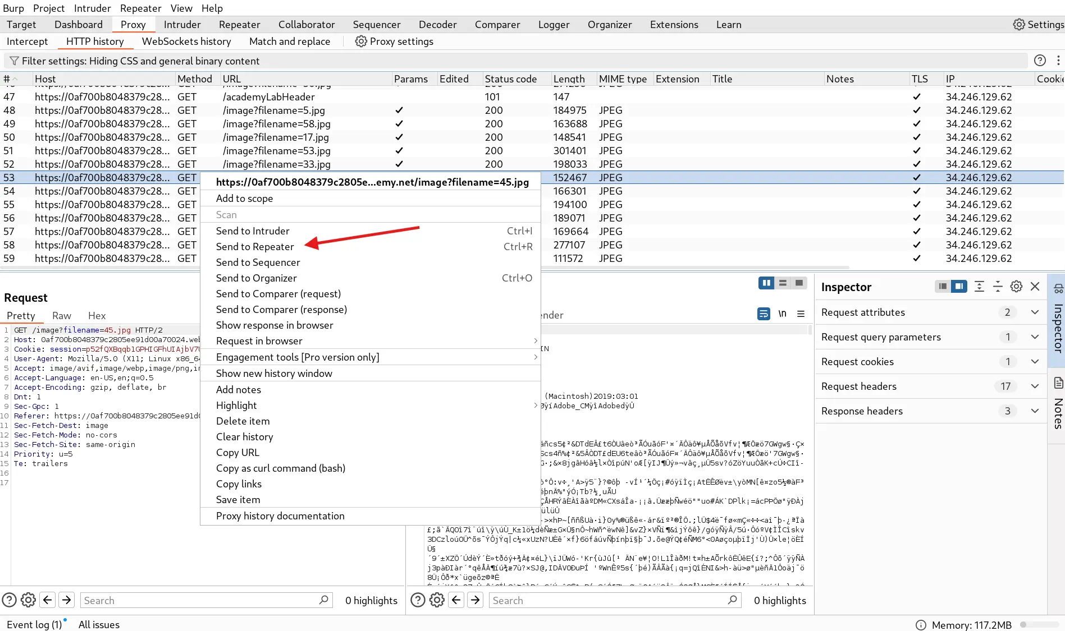Click the Inspector sidebar tab icon

coord(1058,289)
